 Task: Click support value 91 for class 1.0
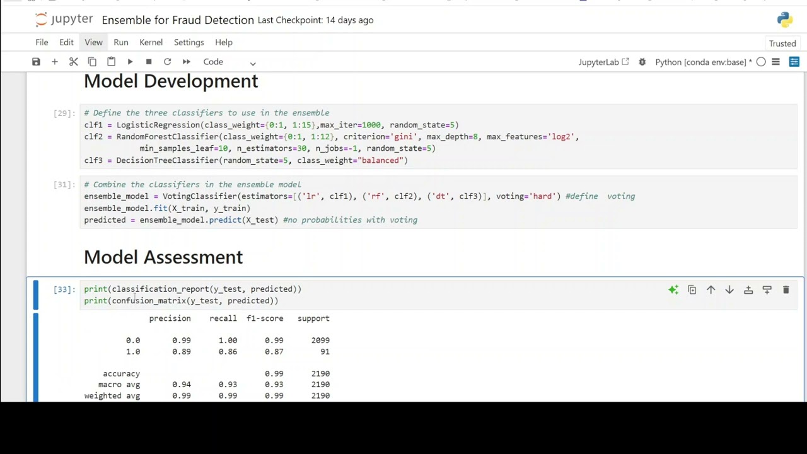(325, 352)
